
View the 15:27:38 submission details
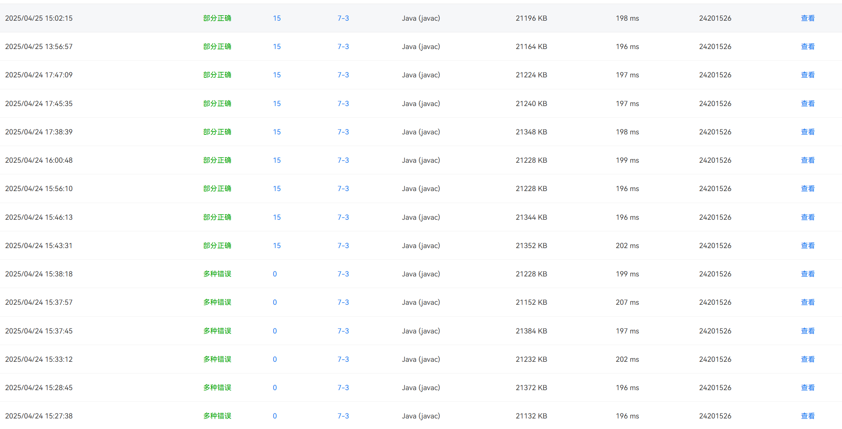tap(808, 416)
